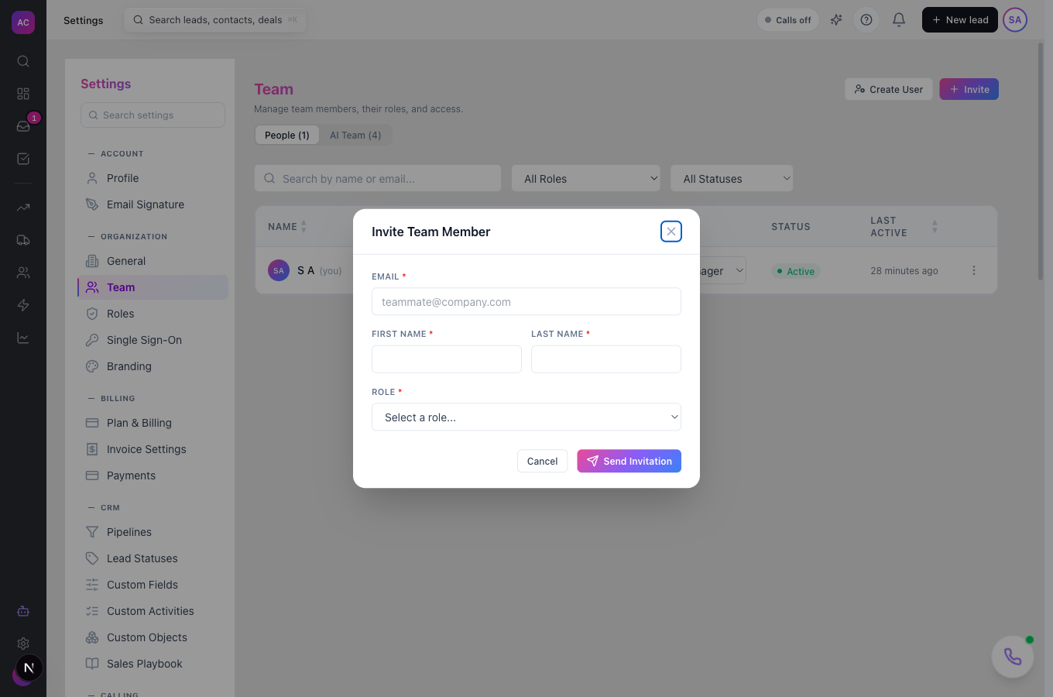Focus the Last Name field

pos(606,359)
